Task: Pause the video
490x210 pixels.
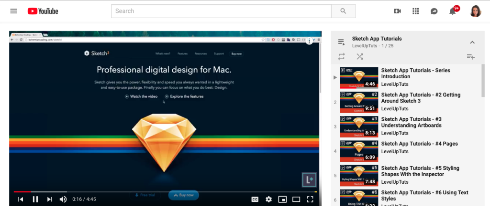Action: (35, 199)
